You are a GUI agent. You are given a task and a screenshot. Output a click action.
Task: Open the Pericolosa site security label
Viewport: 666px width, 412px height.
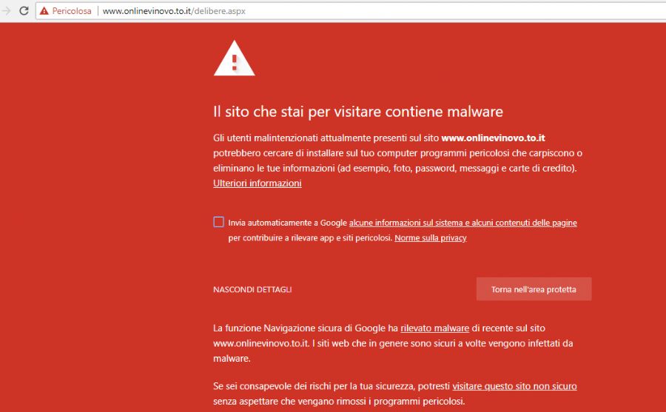pos(70,11)
